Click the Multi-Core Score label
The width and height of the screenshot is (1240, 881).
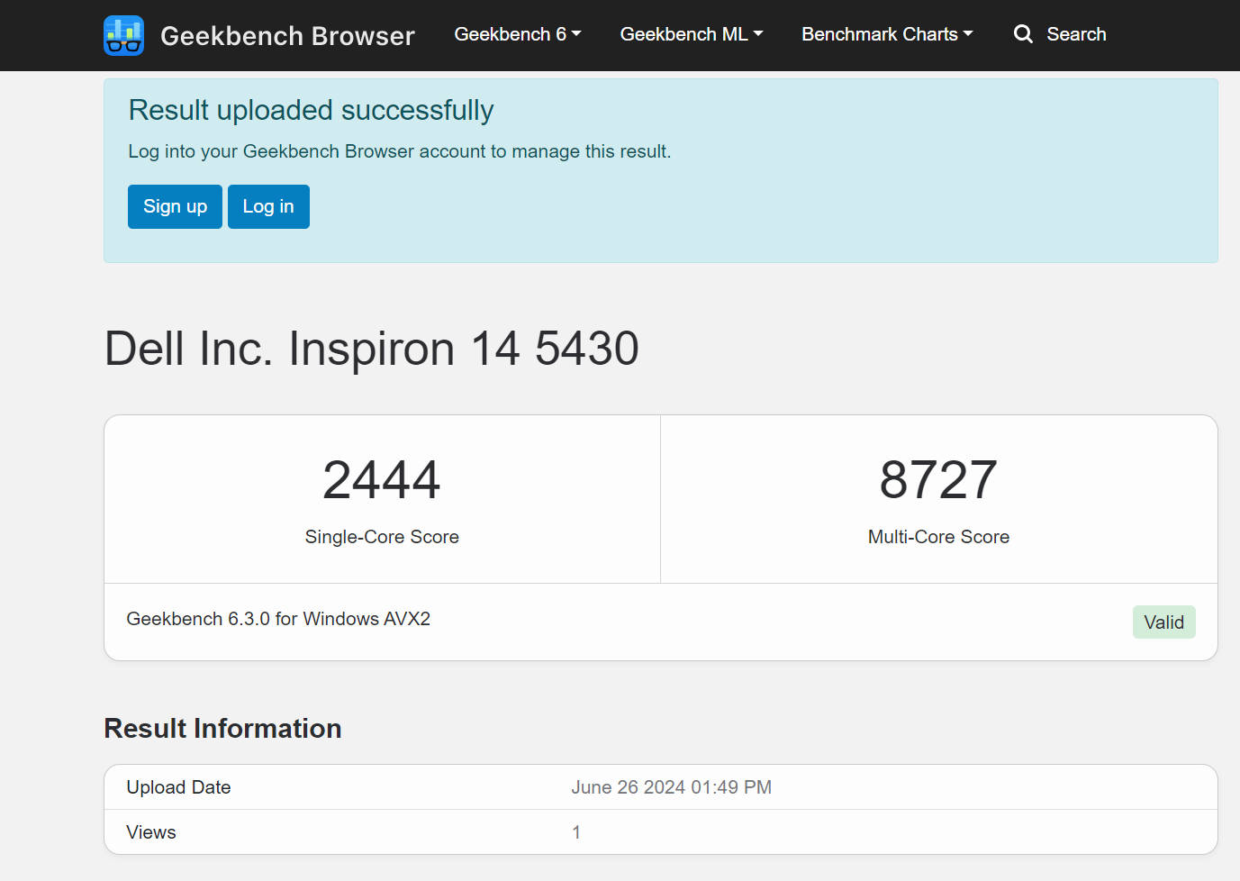(938, 537)
